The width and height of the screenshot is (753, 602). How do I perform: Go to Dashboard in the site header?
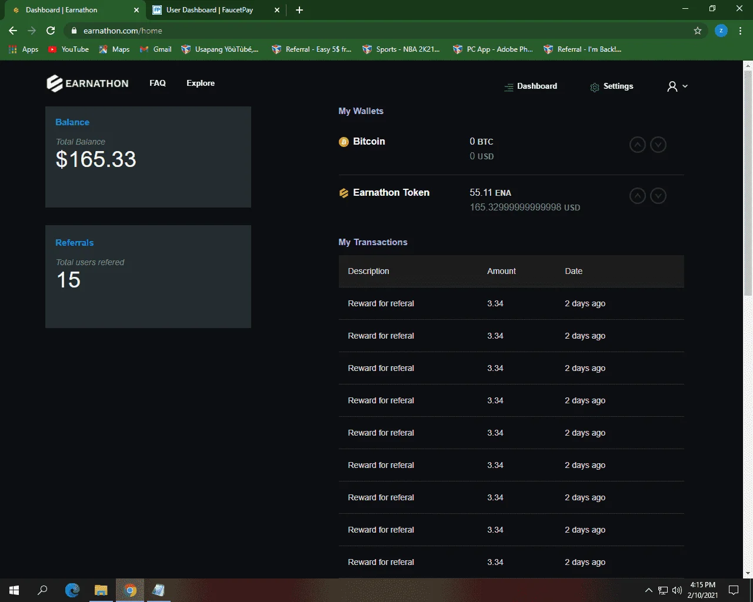(531, 86)
